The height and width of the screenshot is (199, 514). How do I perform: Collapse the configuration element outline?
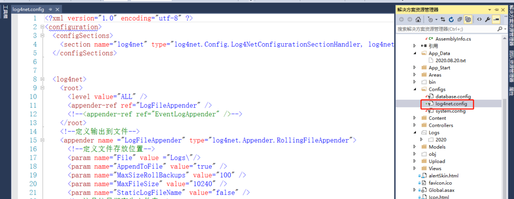coord(41,27)
